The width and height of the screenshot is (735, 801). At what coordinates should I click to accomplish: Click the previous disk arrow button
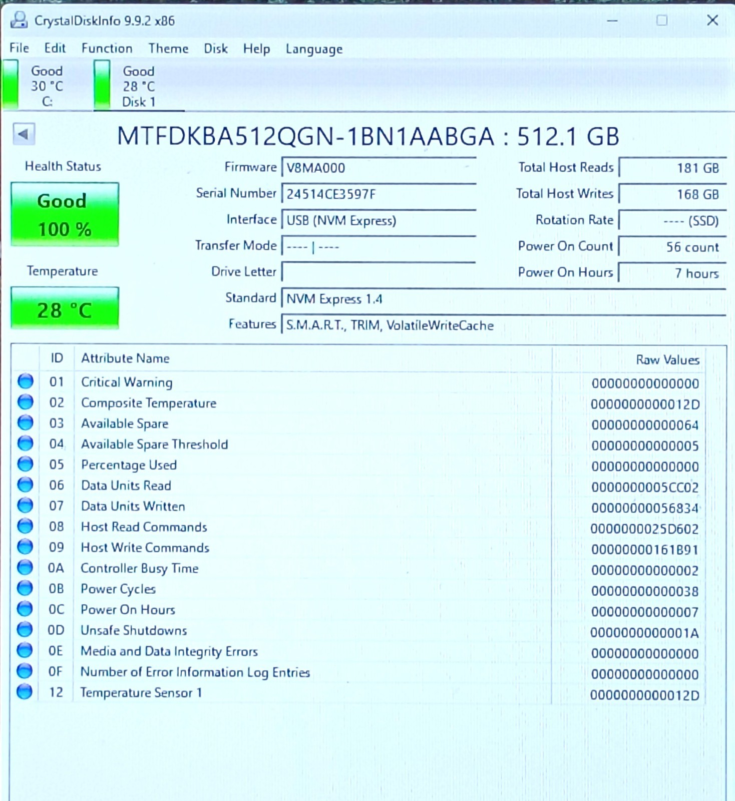coord(24,134)
